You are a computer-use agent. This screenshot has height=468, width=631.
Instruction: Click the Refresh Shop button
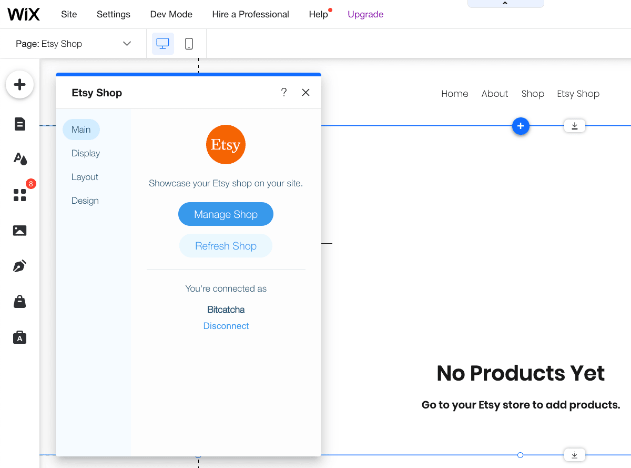coord(226,246)
